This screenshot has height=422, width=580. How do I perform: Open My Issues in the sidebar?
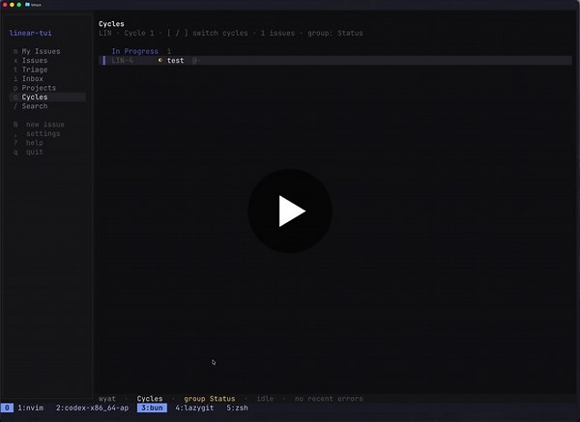(x=41, y=51)
